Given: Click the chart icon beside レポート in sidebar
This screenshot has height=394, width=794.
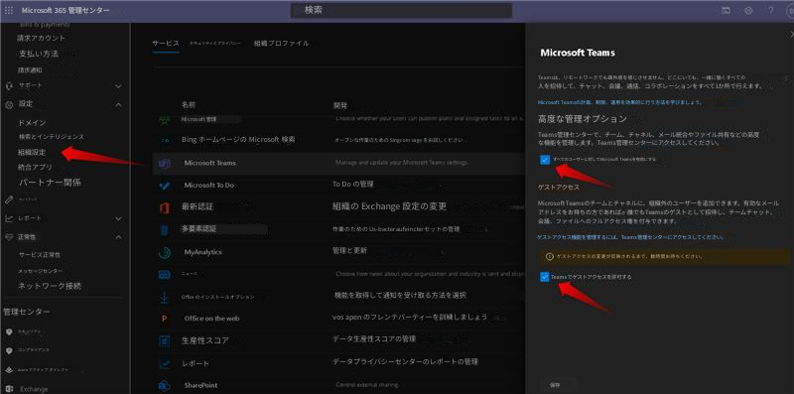Looking at the screenshot, I should click(9, 218).
